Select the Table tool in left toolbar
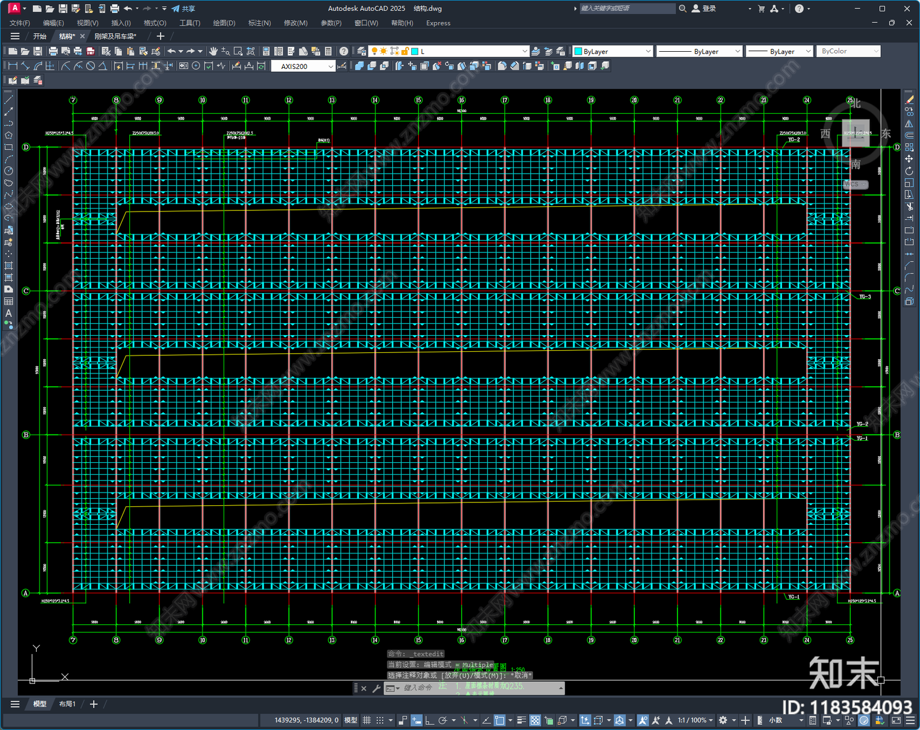 coord(9,301)
